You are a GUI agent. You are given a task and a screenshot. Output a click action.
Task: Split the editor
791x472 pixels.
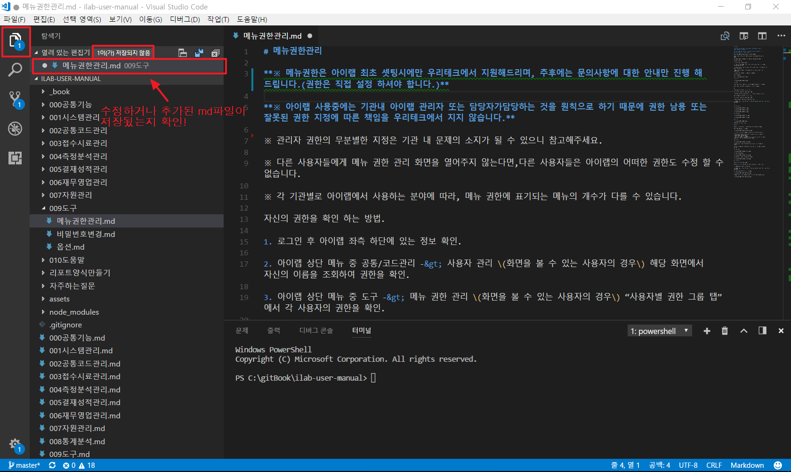click(762, 36)
